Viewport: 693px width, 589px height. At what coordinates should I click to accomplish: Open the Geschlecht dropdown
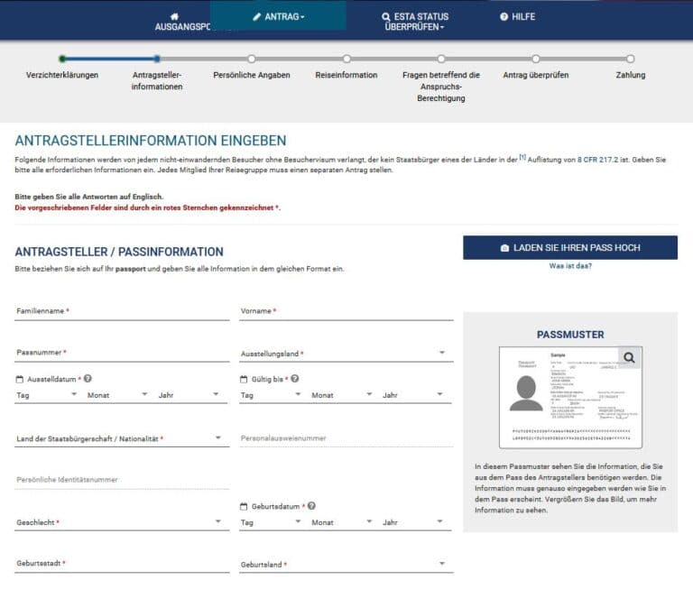click(x=122, y=522)
